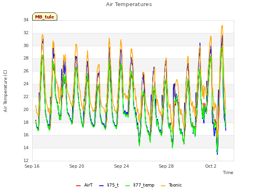This screenshot has height=193, width=258.
Task: Click the green li77_temp legend swatch
Action: pyautogui.click(x=128, y=186)
